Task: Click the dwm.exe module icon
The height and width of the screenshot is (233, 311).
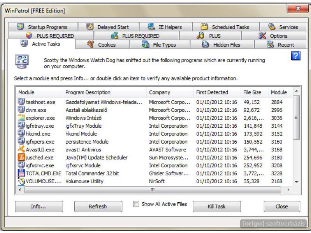Action: [x=21, y=110]
